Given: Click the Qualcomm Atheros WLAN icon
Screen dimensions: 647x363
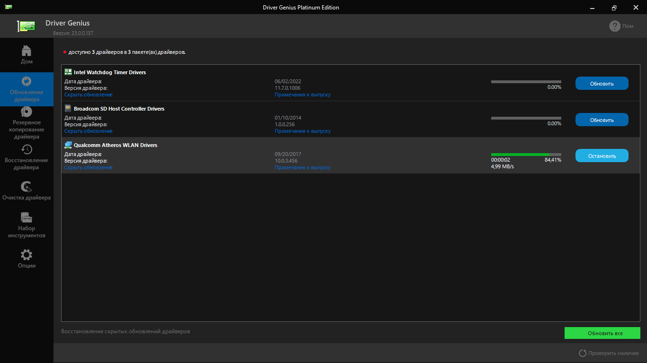Looking at the screenshot, I should tap(68, 145).
